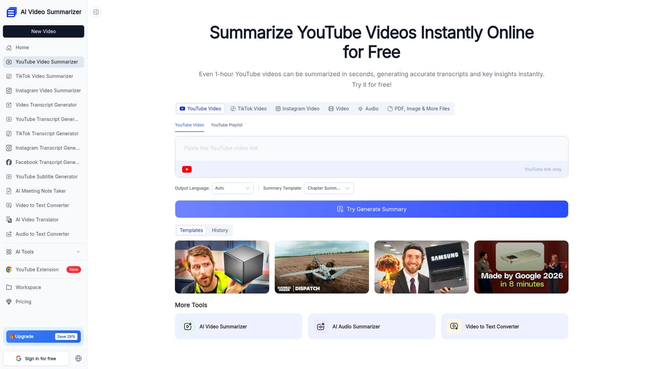Click the Workspace folder icon
Viewport: 656px width, 369px height.
9,288
